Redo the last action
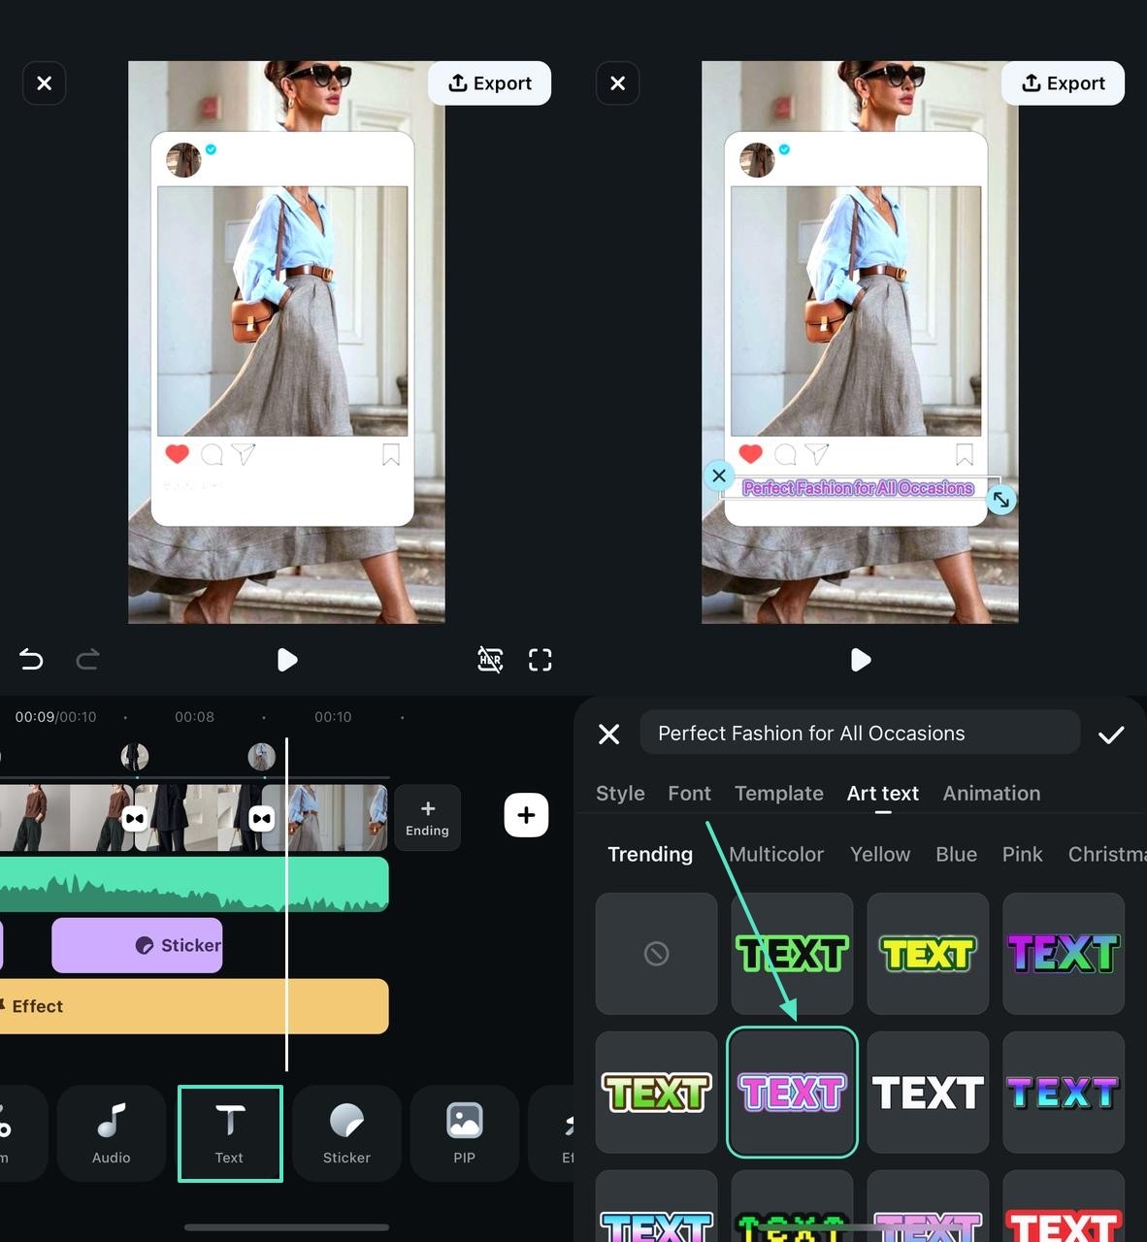1147x1242 pixels. 87,660
